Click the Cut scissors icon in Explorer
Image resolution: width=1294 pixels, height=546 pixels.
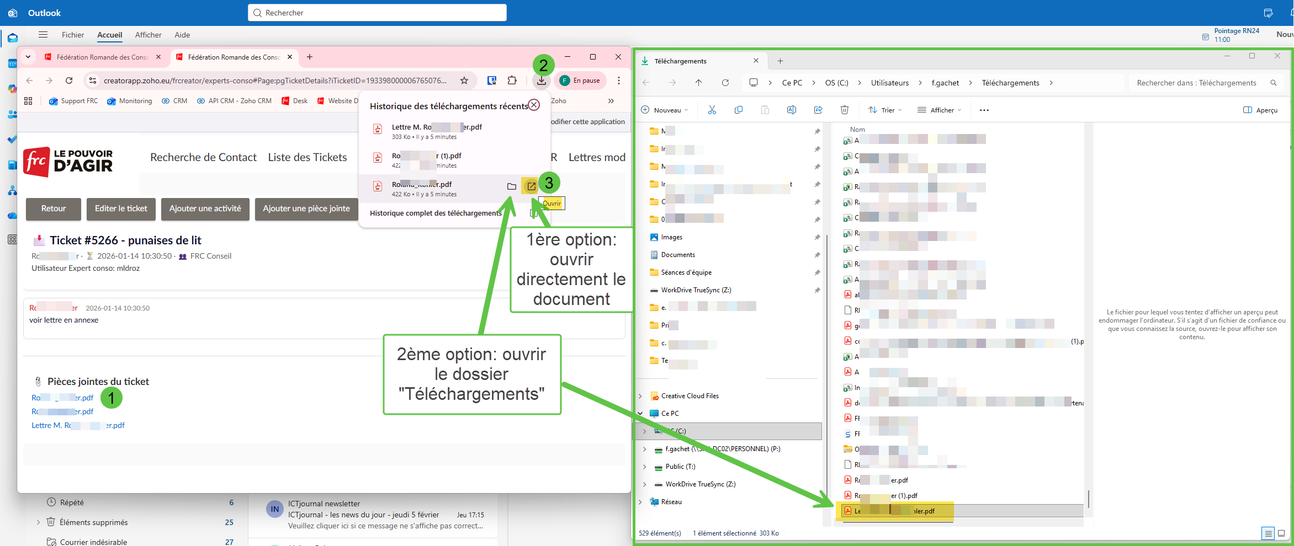[712, 110]
